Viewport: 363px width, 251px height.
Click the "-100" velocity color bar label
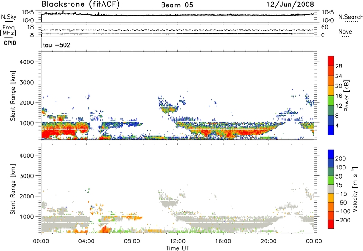pos(343,212)
